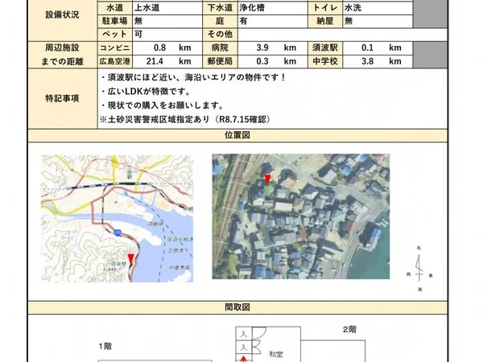
Task: Click the note 現状での購入をお願いします
Action: (163, 105)
